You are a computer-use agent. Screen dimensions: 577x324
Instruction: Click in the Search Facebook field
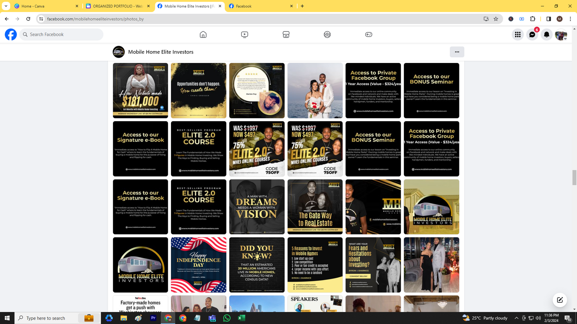62,34
